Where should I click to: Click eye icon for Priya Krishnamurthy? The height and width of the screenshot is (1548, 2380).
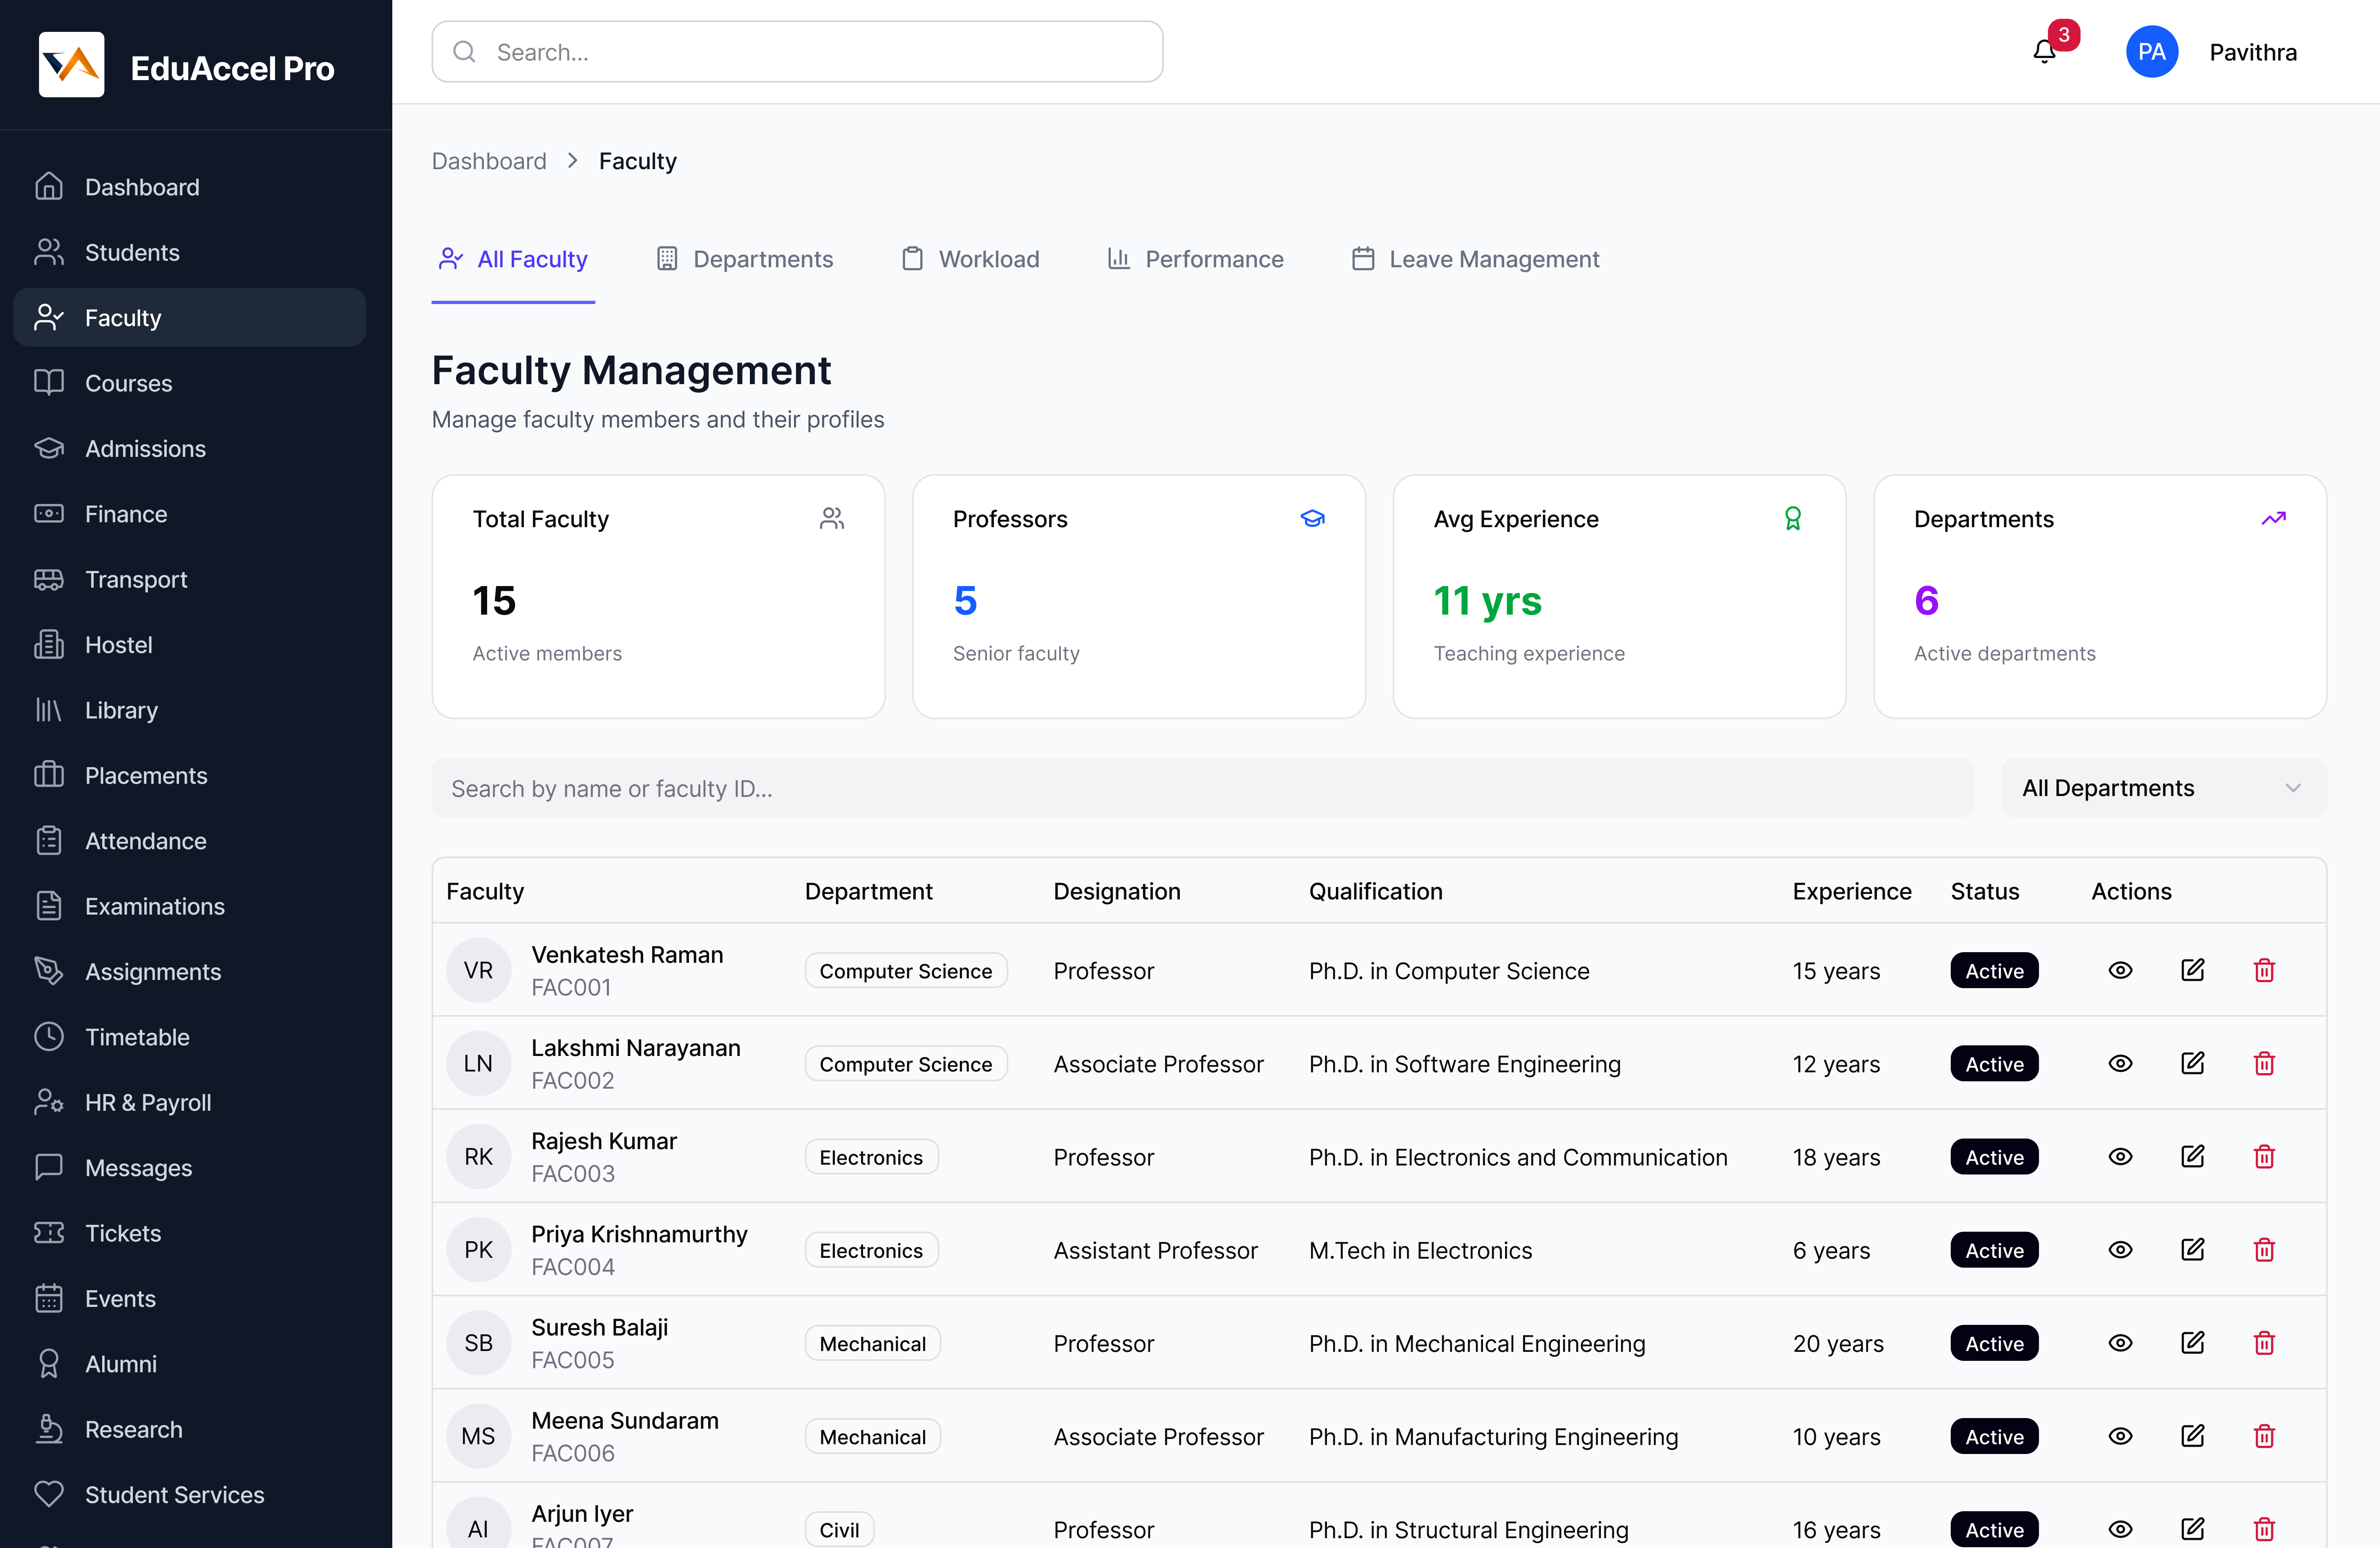click(2120, 1250)
